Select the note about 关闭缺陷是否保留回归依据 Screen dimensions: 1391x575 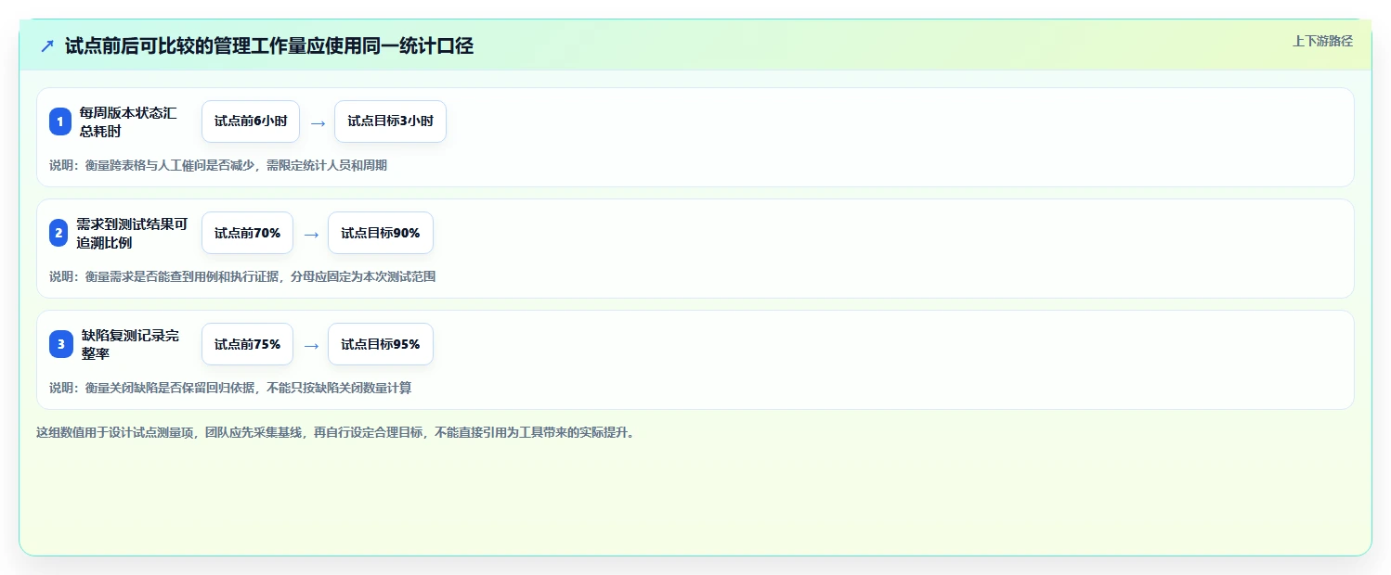point(230,388)
